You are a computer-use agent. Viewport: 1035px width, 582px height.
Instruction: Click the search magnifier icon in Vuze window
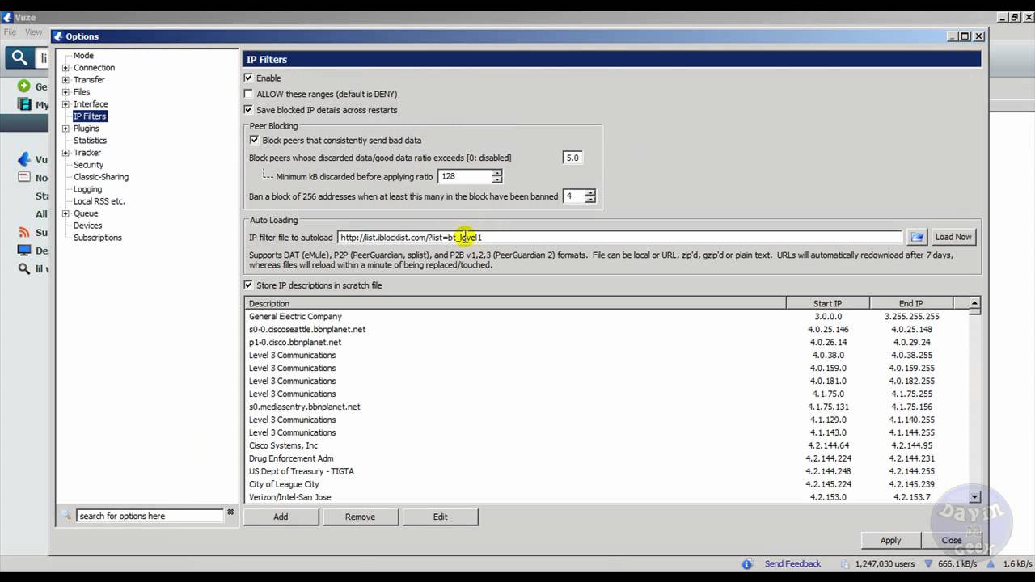[19, 57]
